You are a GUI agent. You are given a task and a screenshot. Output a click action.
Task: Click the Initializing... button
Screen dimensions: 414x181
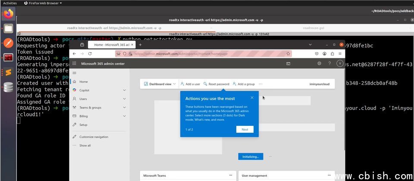(x=251, y=156)
